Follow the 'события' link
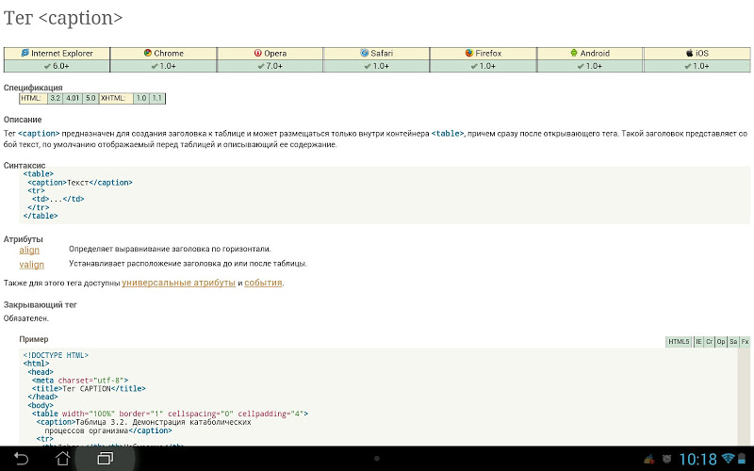This screenshot has height=471, width=754. coord(263,283)
